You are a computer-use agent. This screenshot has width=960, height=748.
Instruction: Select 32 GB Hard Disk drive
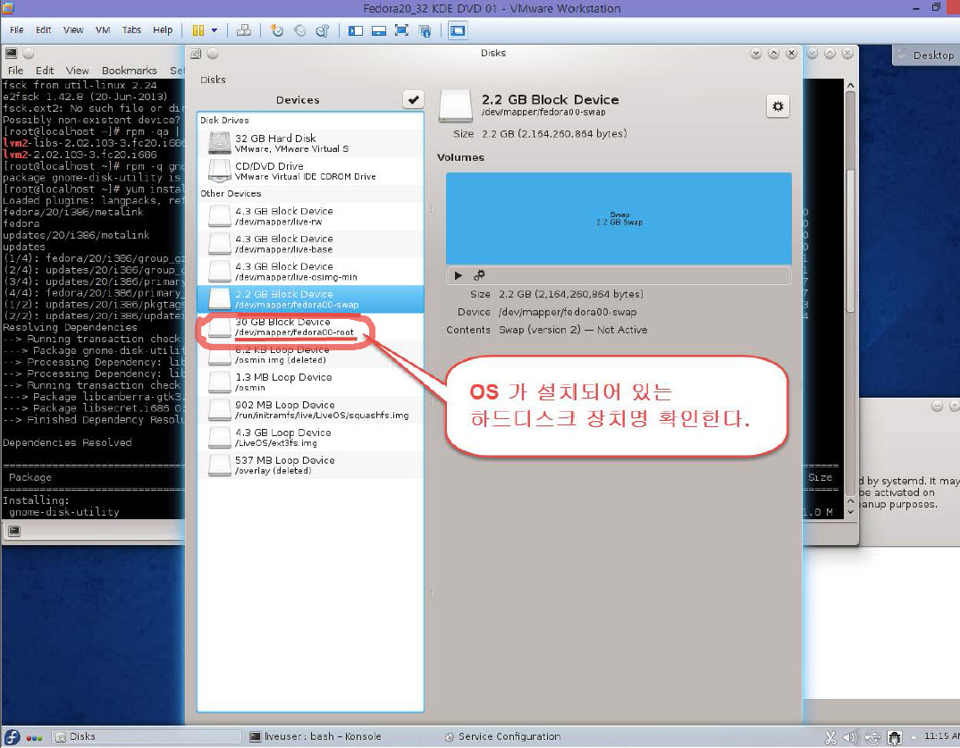tap(310, 143)
